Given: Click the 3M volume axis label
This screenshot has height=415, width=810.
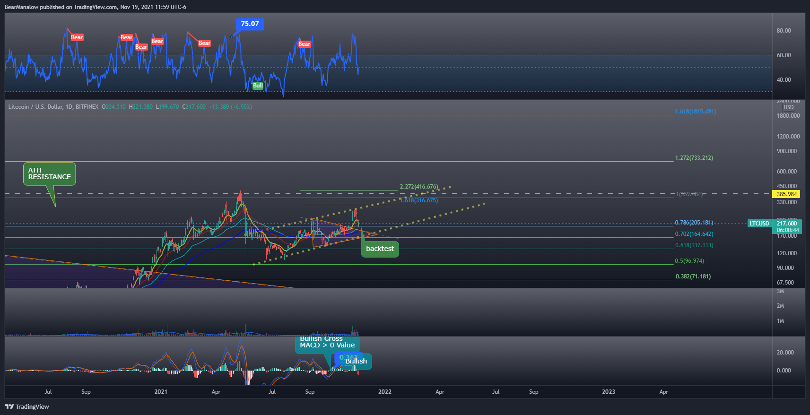Looking at the screenshot, I should [780, 291].
